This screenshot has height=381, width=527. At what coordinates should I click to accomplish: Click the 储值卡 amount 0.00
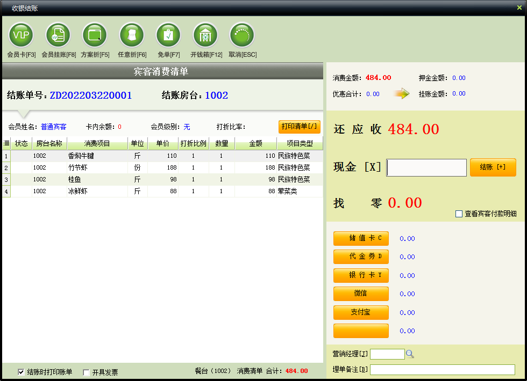pyautogui.click(x=408, y=238)
